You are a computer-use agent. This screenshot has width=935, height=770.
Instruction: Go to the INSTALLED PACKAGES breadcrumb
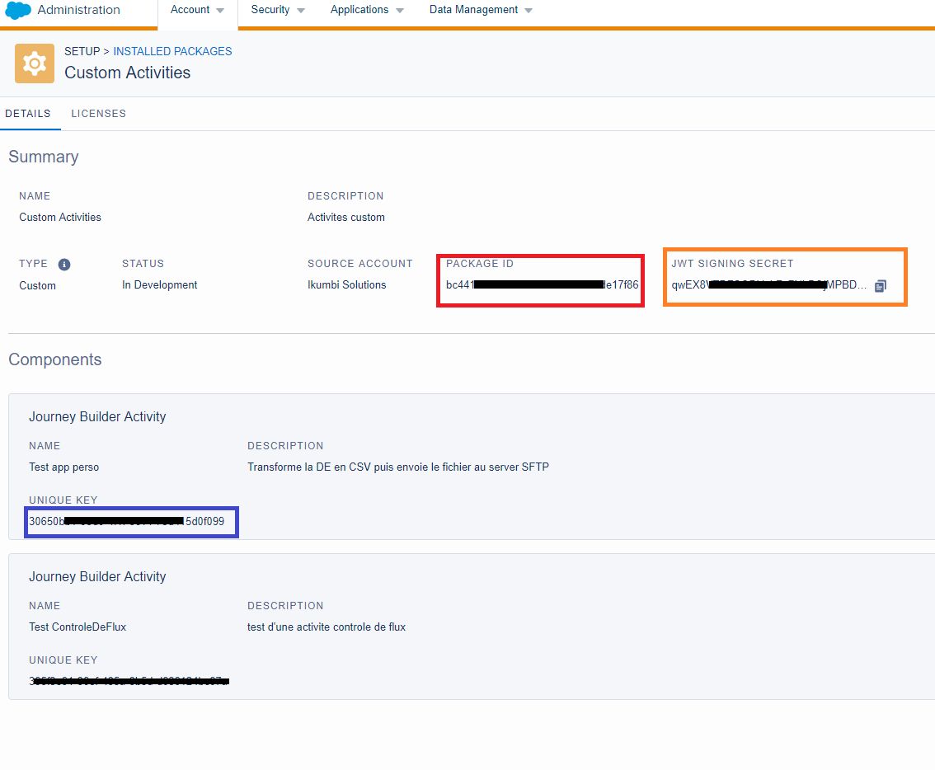point(172,51)
